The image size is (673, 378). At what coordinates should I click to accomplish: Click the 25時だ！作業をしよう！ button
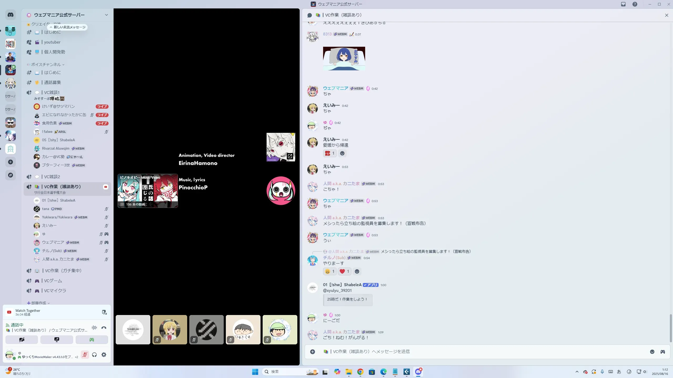point(347,299)
